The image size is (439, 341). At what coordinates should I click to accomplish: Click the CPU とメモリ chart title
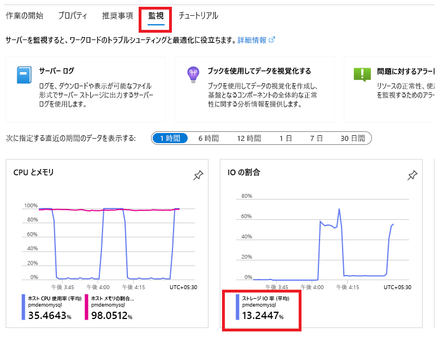tap(33, 172)
